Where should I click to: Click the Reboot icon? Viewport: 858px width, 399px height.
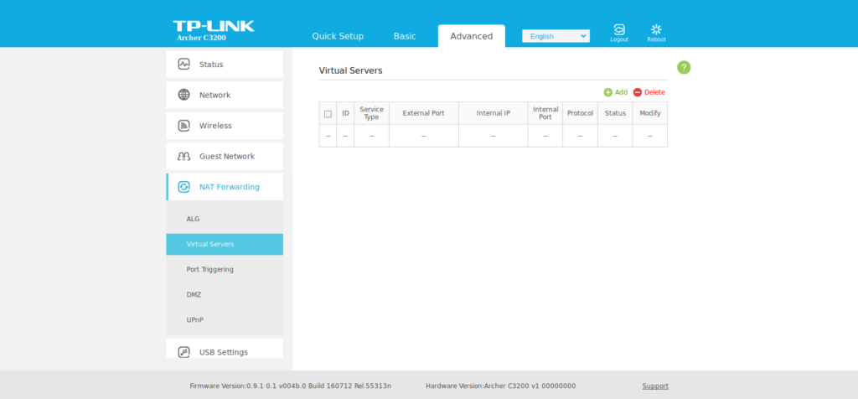point(656,30)
